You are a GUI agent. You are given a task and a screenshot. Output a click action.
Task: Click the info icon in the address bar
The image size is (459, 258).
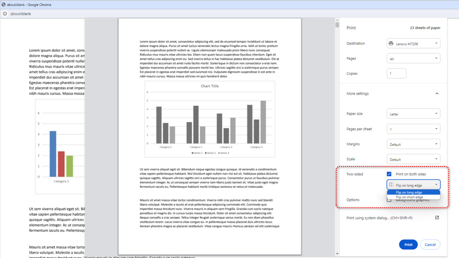tap(5, 14)
